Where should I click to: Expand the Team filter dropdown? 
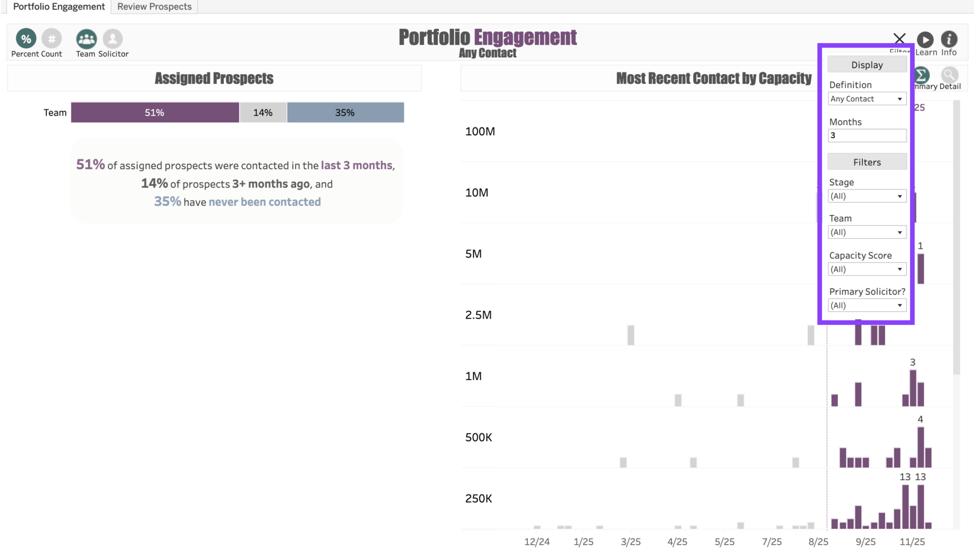click(x=866, y=233)
